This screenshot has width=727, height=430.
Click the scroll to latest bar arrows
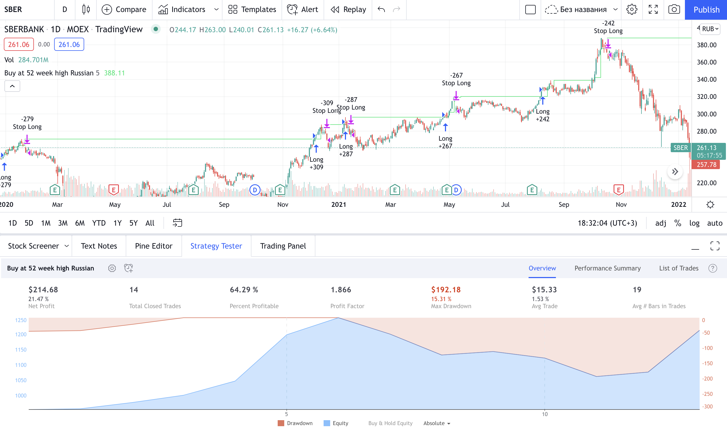[675, 172]
